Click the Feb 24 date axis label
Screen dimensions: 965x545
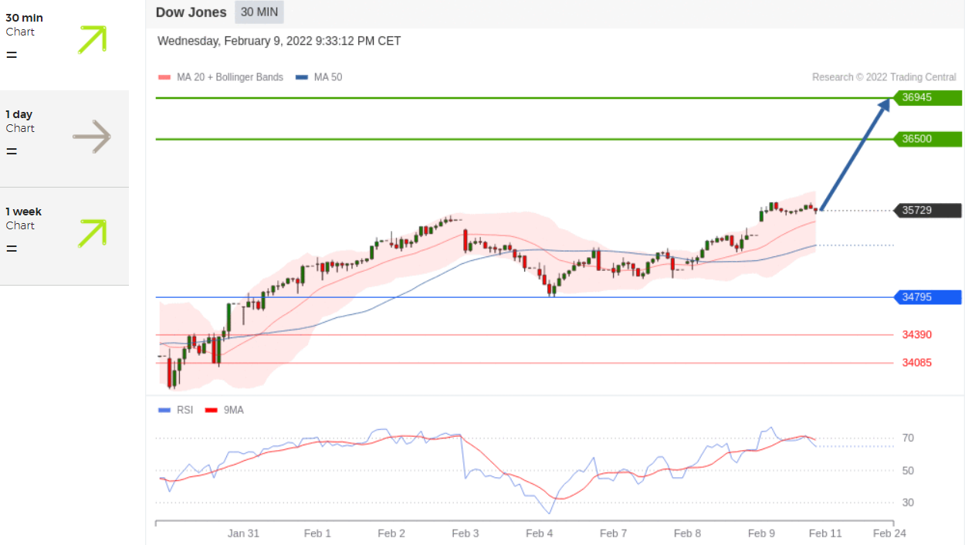click(x=889, y=533)
